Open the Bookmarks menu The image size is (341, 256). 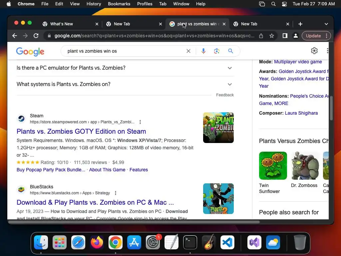click(119, 4)
